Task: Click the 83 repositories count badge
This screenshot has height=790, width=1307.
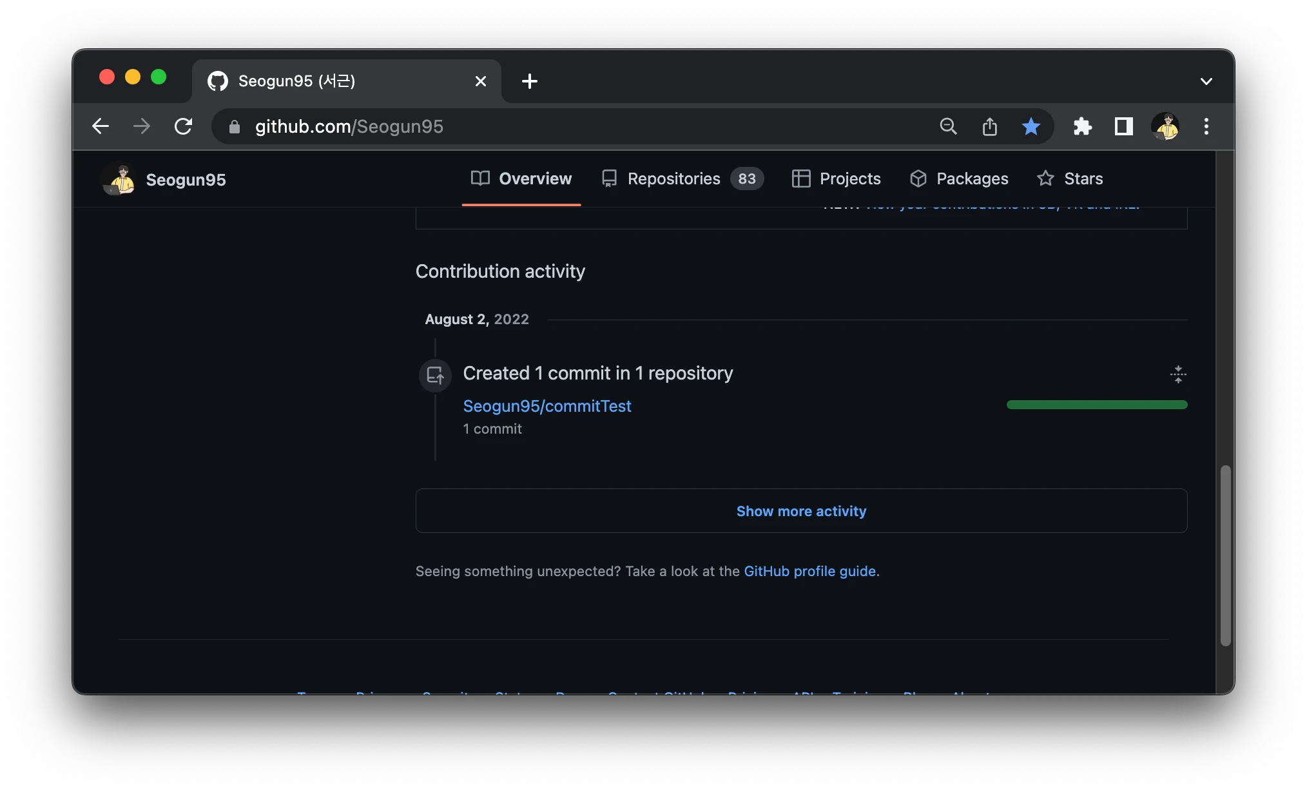Action: pyautogui.click(x=747, y=178)
